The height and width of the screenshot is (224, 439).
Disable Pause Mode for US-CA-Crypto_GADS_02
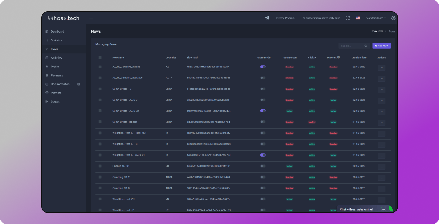(263, 111)
